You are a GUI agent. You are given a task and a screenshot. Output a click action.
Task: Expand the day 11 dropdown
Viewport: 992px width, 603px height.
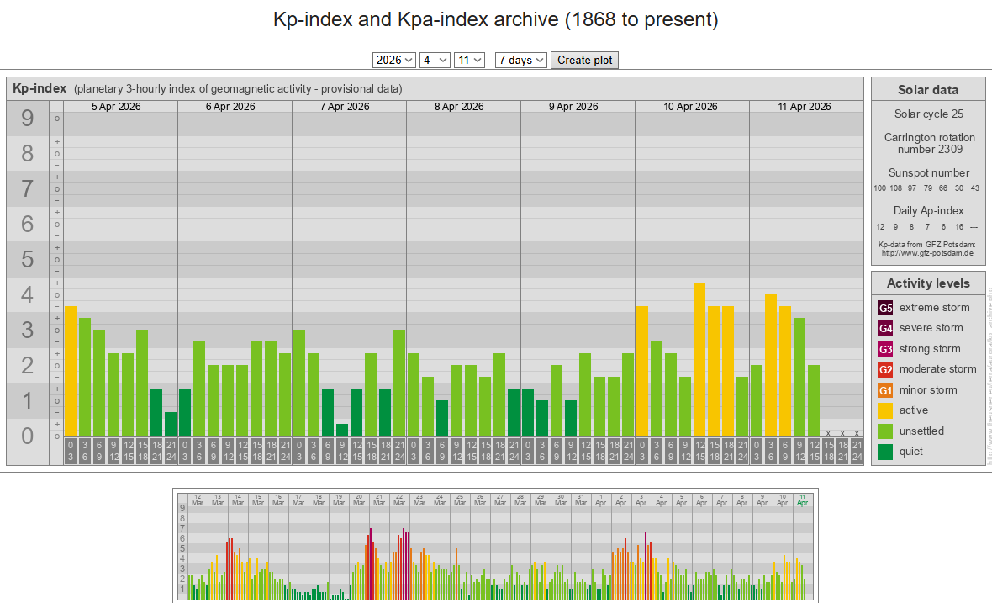[x=469, y=61]
